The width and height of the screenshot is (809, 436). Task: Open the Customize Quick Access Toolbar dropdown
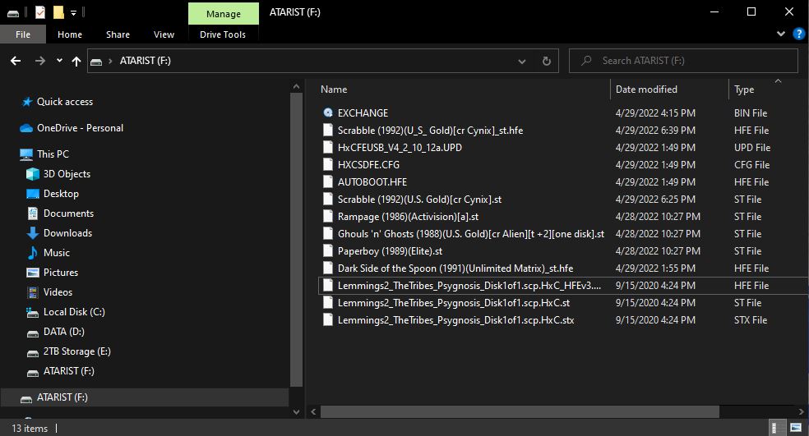73,12
